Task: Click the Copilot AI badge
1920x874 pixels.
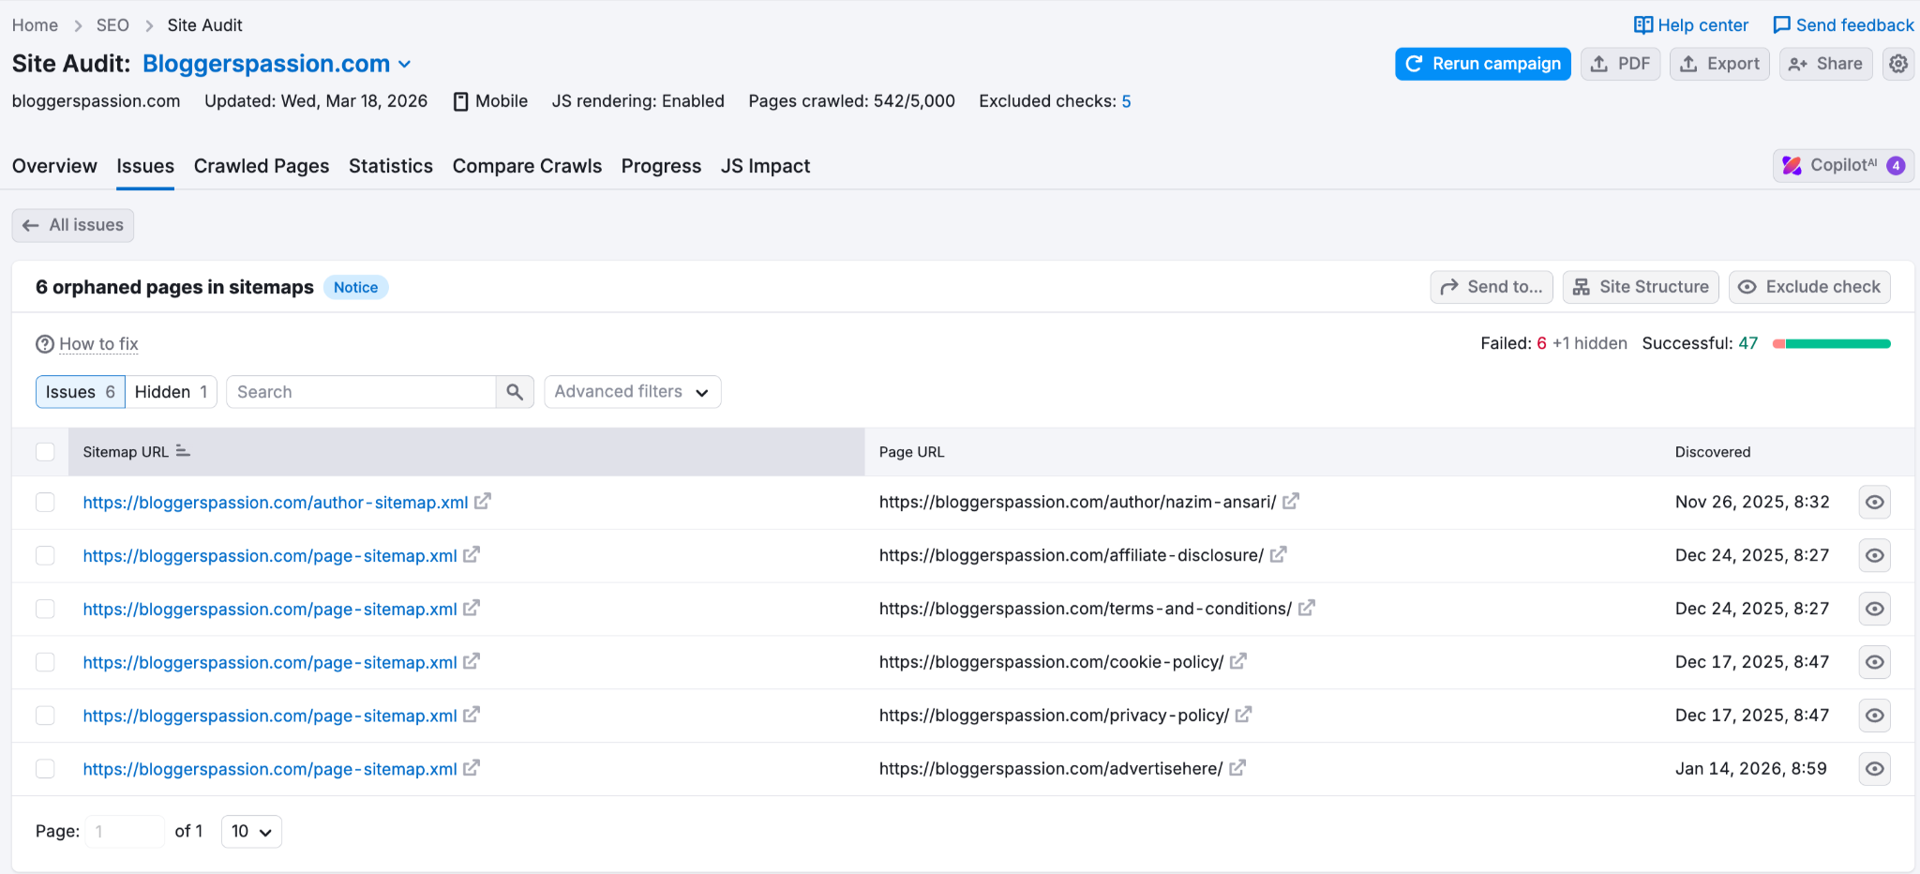Action: click(x=1841, y=165)
